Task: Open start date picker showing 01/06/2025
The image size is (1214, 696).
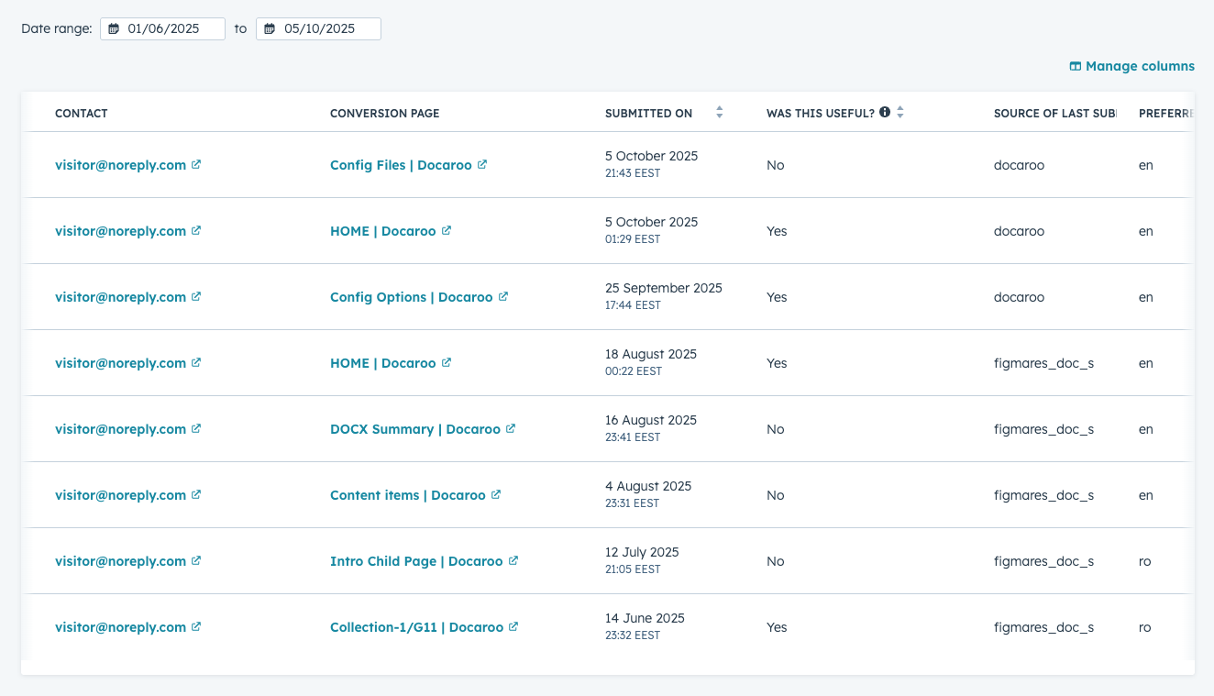Action: click(x=163, y=29)
